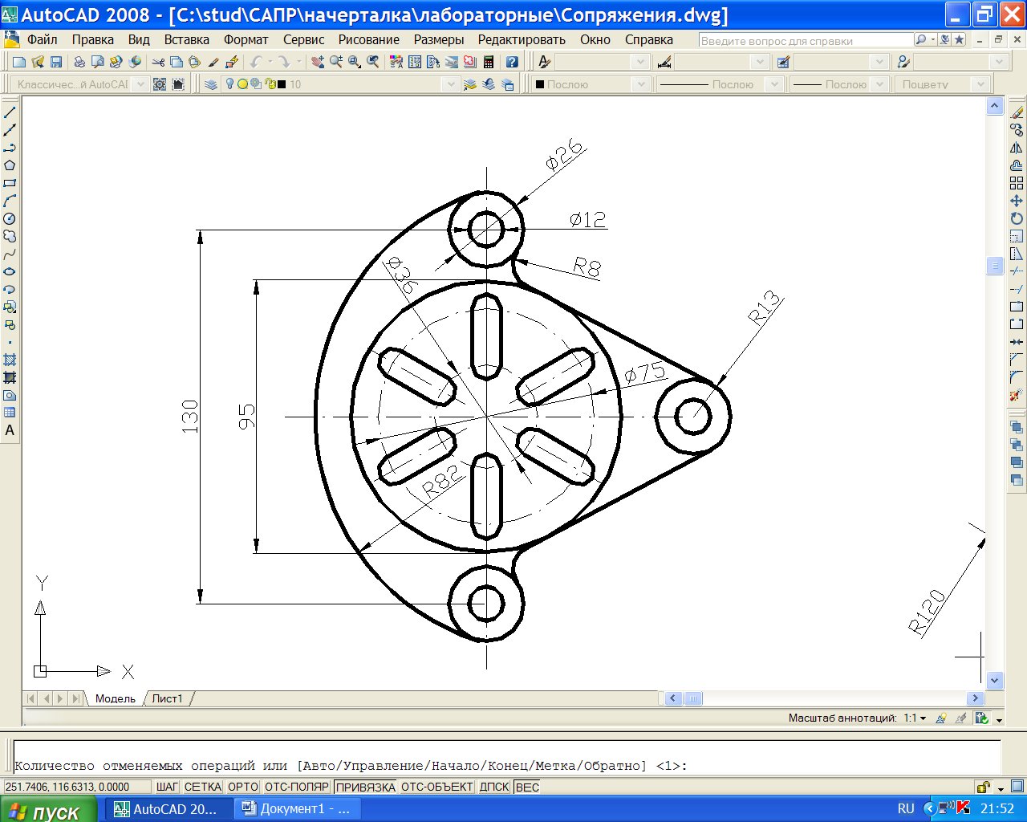The image size is (1027, 822).
Task: Click the command line input area
Action: [507, 756]
